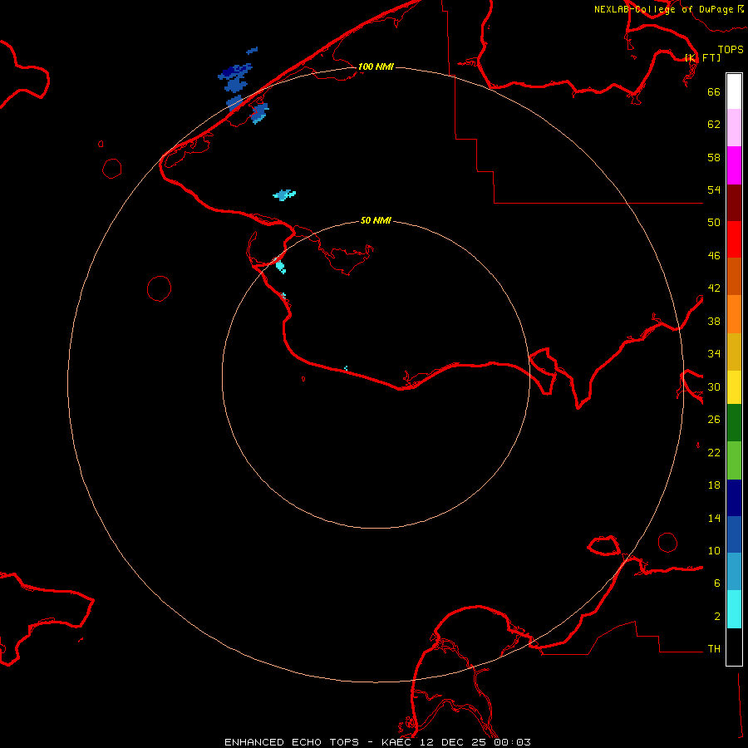Select the light pink legend color band
The image size is (748, 748).
[734, 128]
